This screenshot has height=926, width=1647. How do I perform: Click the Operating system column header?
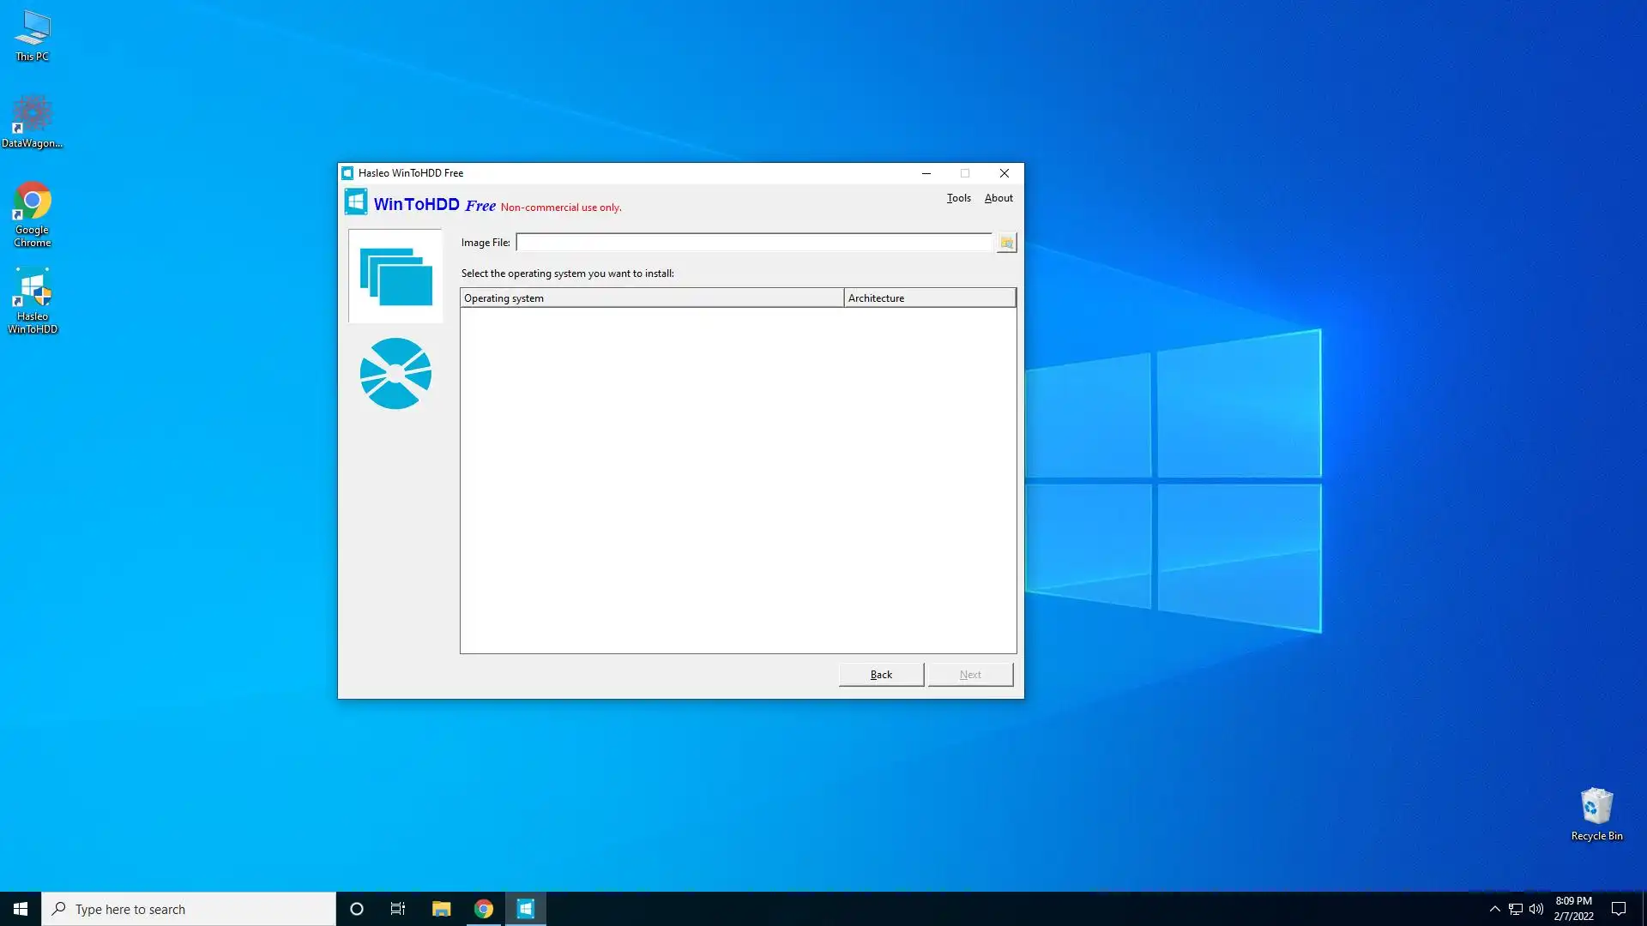652,298
